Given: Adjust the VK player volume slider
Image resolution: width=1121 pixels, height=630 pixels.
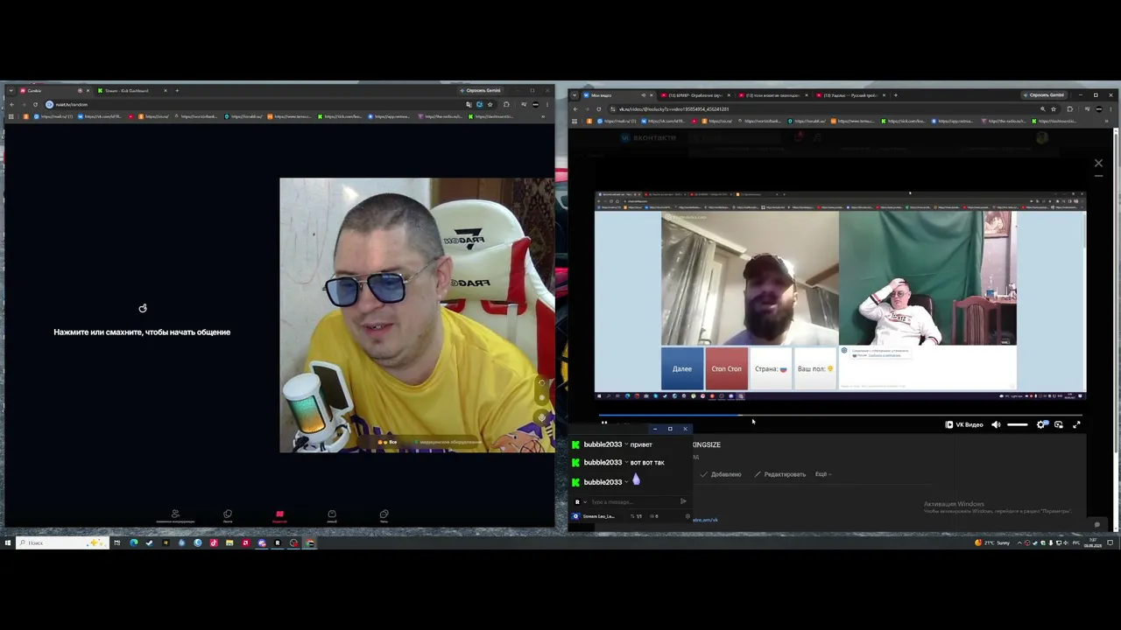Looking at the screenshot, I should 1017,425.
